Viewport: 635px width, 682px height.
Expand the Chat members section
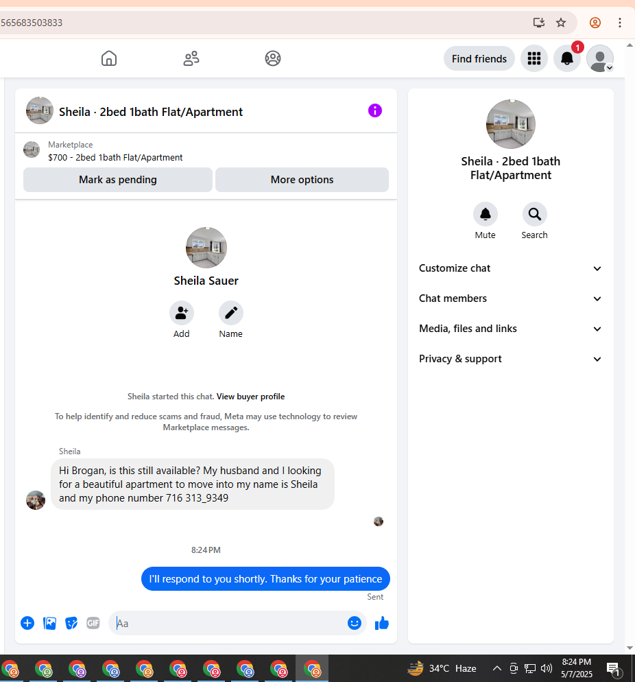[x=510, y=298]
